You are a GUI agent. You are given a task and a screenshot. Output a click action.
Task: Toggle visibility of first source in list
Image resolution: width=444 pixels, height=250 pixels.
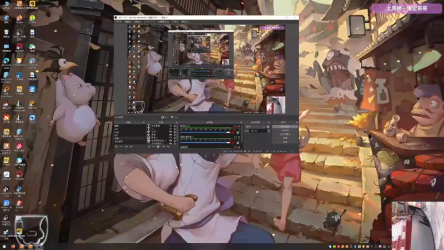pos(171,126)
